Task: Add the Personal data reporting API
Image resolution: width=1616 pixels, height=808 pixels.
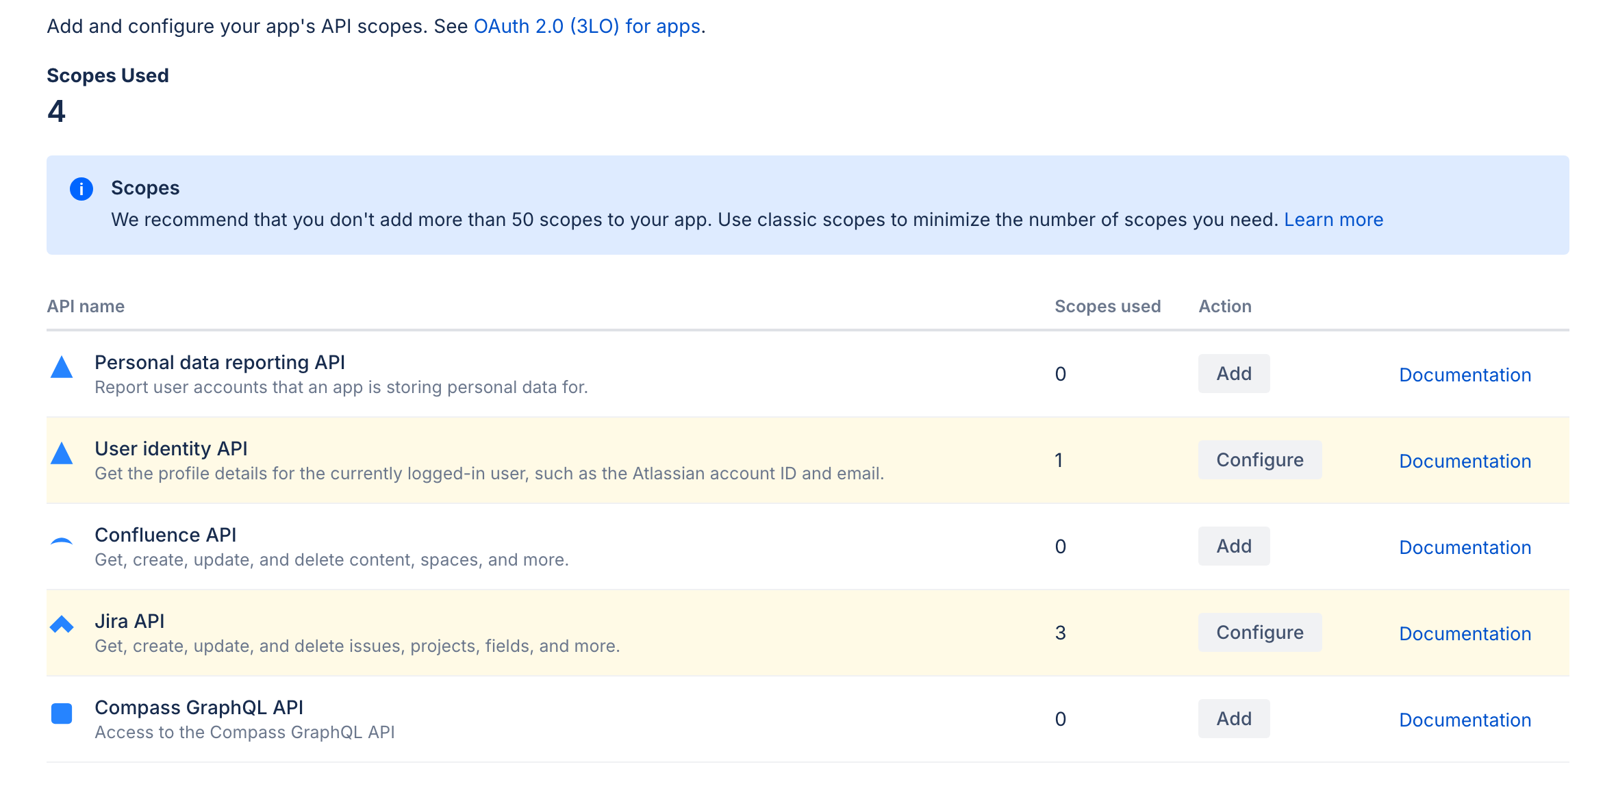Action: pos(1234,374)
